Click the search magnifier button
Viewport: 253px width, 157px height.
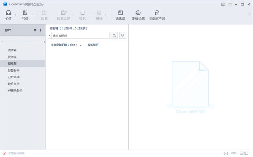(114, 35)
